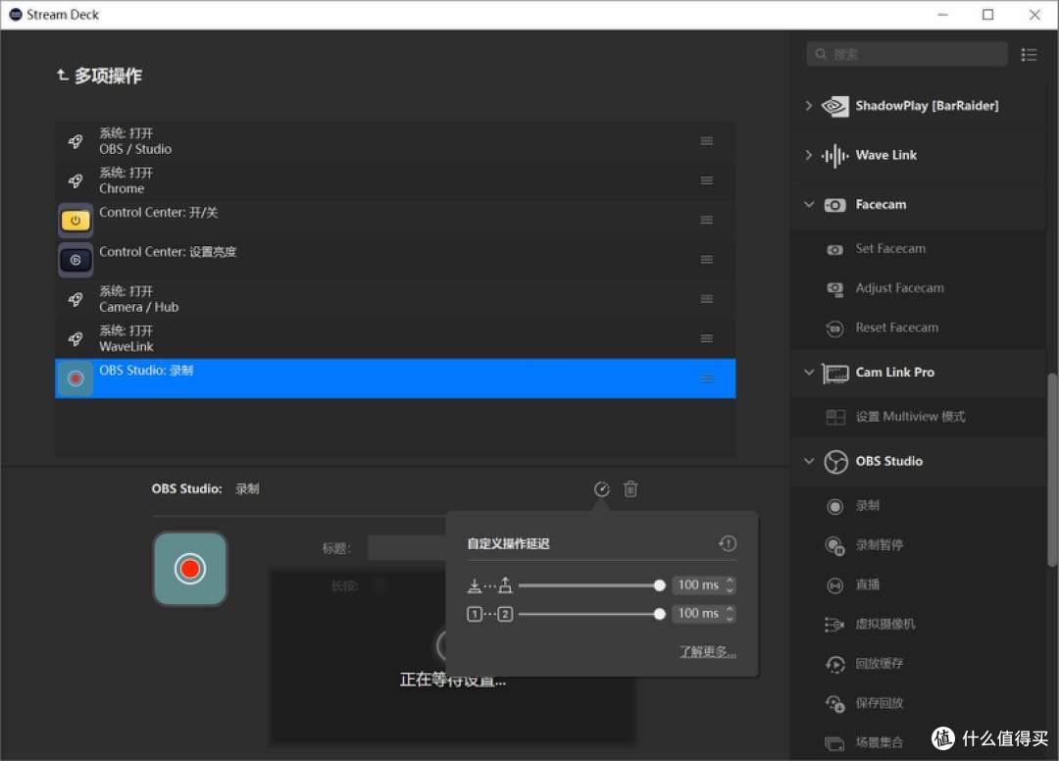Click the drag handle of Camera / Hub row
The width and height of the screenshot is (1059, 761).
(x=706, y=299)
